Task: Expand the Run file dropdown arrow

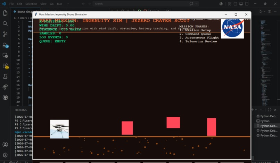Action: click(x=264, y=11)
